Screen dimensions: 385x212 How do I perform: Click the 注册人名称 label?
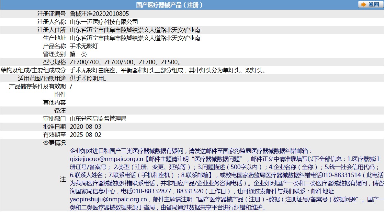point(51,22)
